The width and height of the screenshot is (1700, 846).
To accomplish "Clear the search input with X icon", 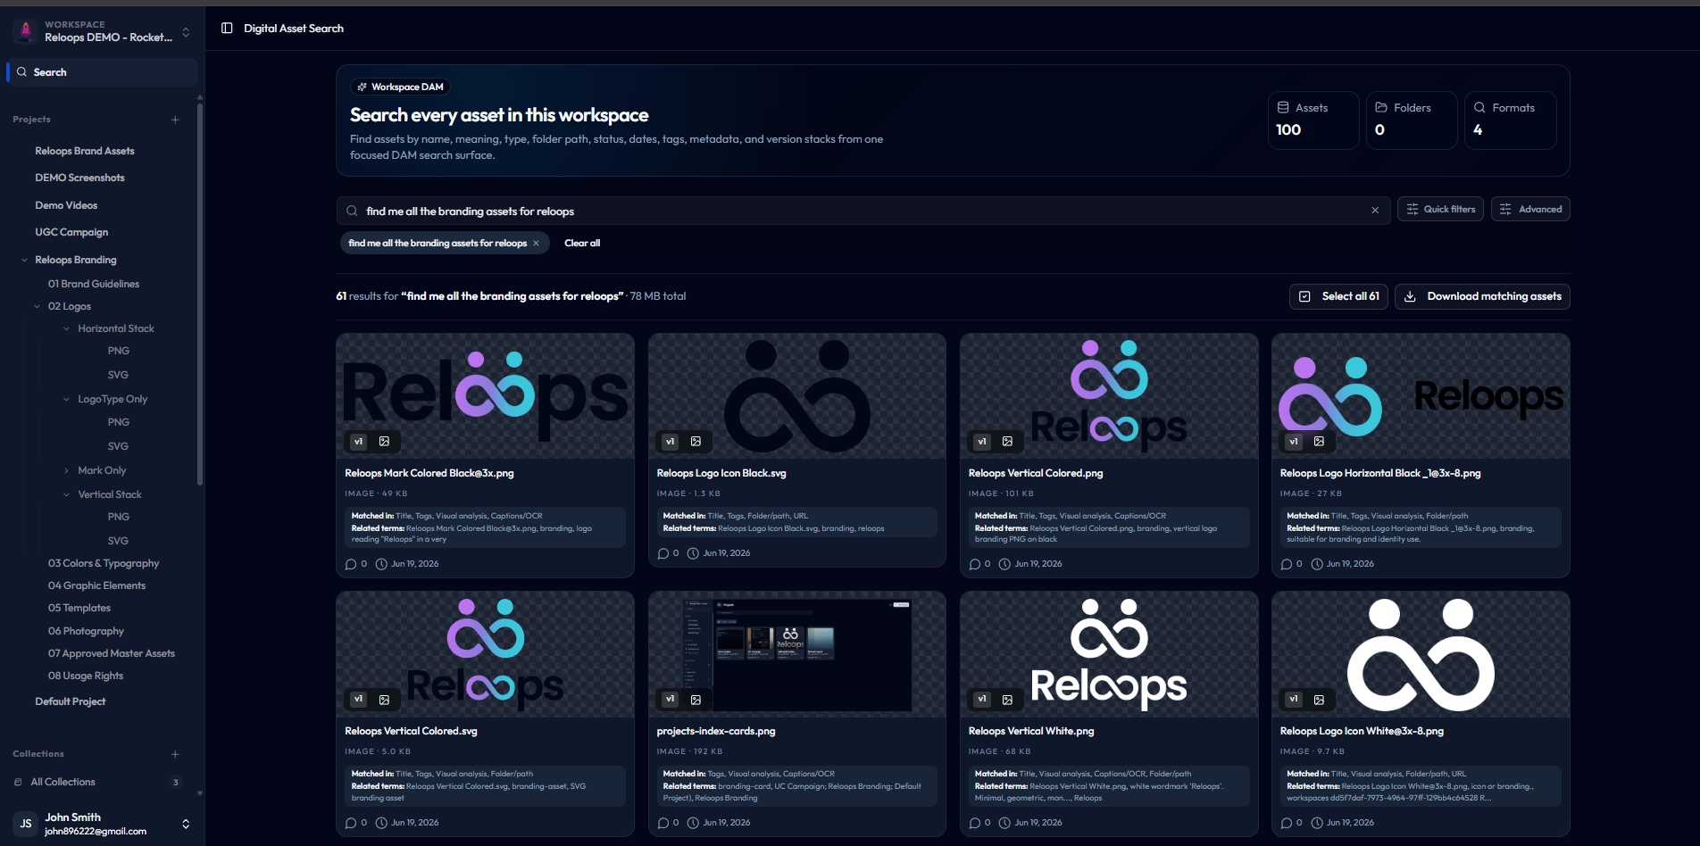I will tap(1375, 211).
